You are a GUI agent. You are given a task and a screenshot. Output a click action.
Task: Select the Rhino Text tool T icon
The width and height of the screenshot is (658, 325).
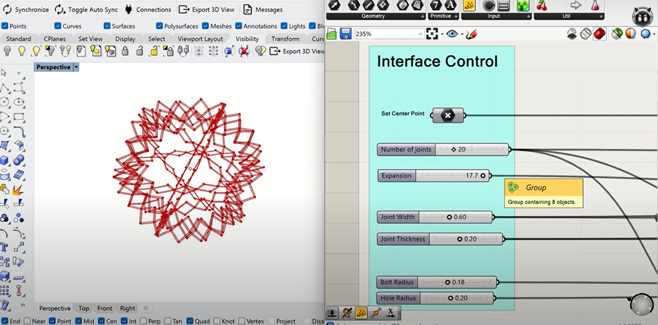5,247
